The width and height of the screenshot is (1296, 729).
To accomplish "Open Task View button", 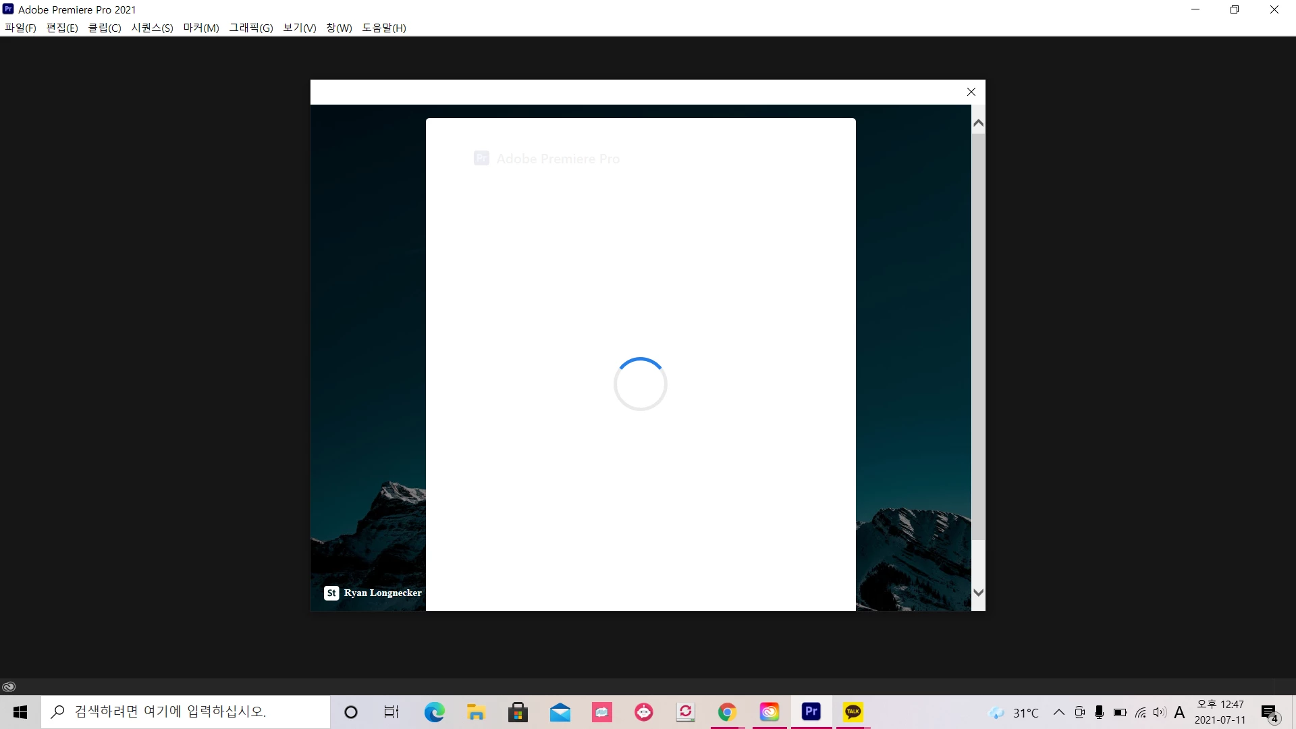I will click(x=391, y=712).
